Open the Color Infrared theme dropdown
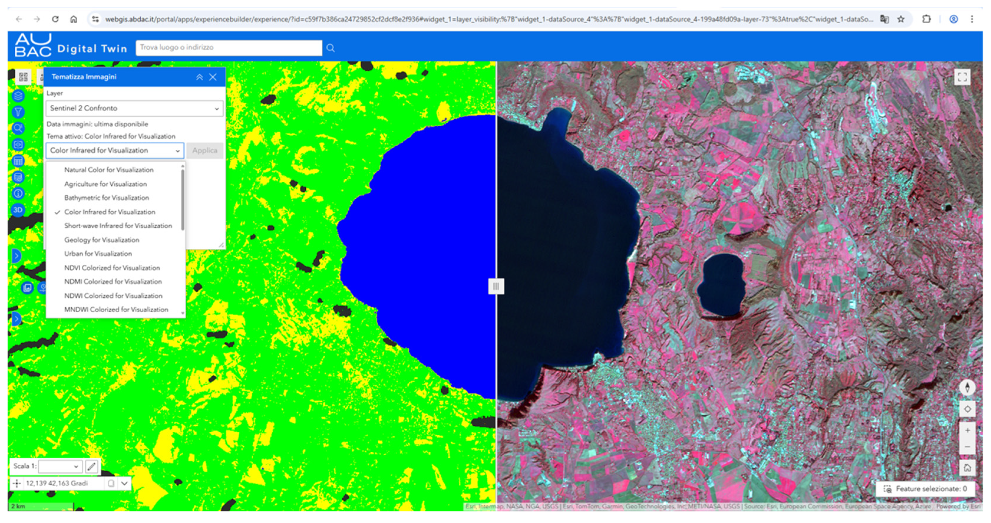 [115, 151]
